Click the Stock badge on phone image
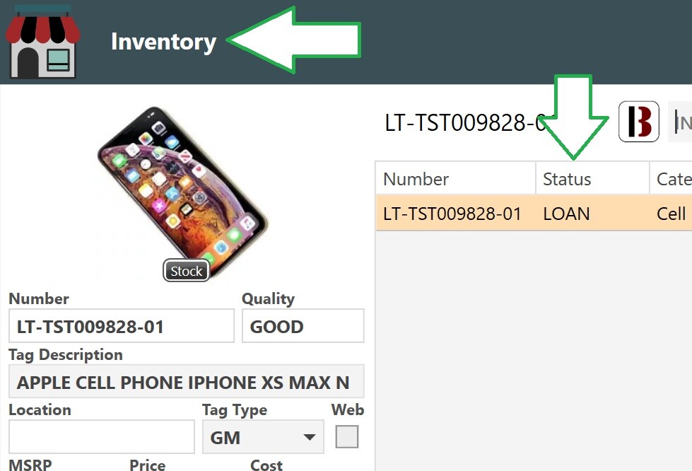This screenshot has width=692, height=471. pyautogui.click(x=186, y=271)
